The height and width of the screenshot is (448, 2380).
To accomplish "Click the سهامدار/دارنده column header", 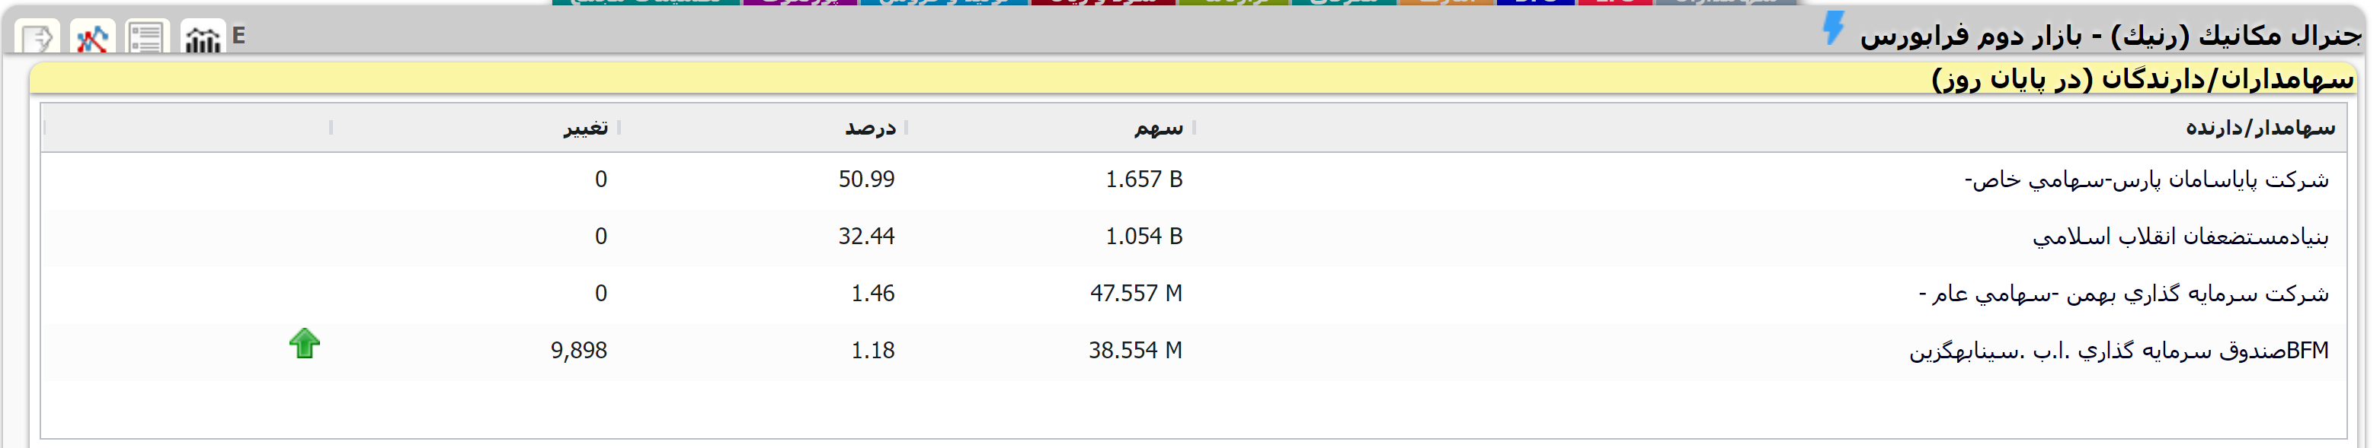I will tap(2259, 128).
